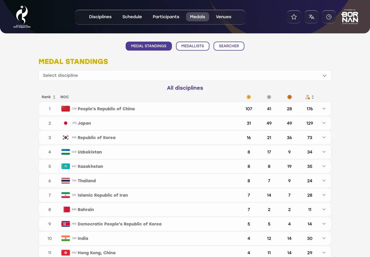Expand the India row chevron

pos(324,238)
